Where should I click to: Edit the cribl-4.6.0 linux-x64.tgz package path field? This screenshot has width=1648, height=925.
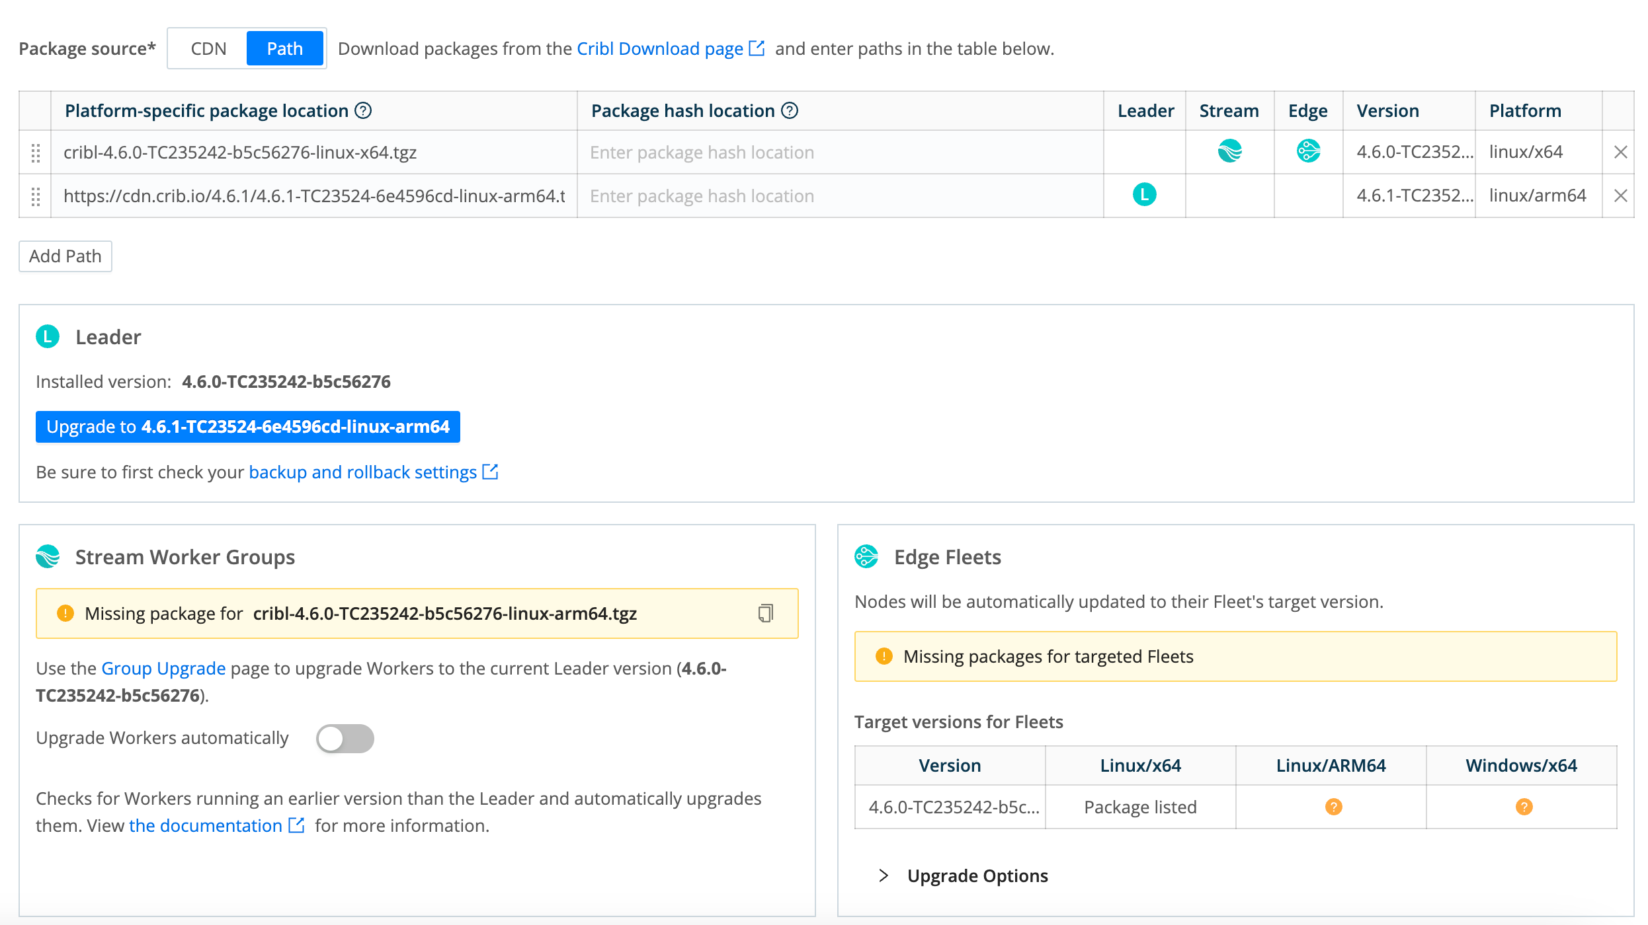click(314, 153)
